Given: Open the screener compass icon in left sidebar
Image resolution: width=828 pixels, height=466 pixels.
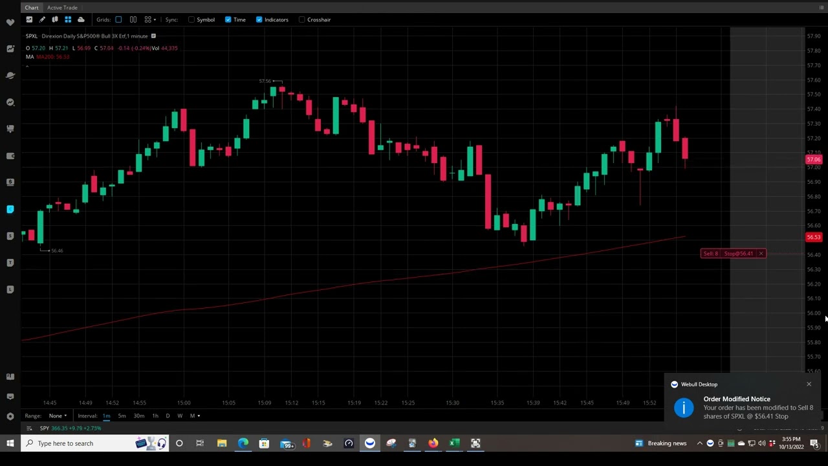Looking at the screenshot, I should [x=10, y=102].
